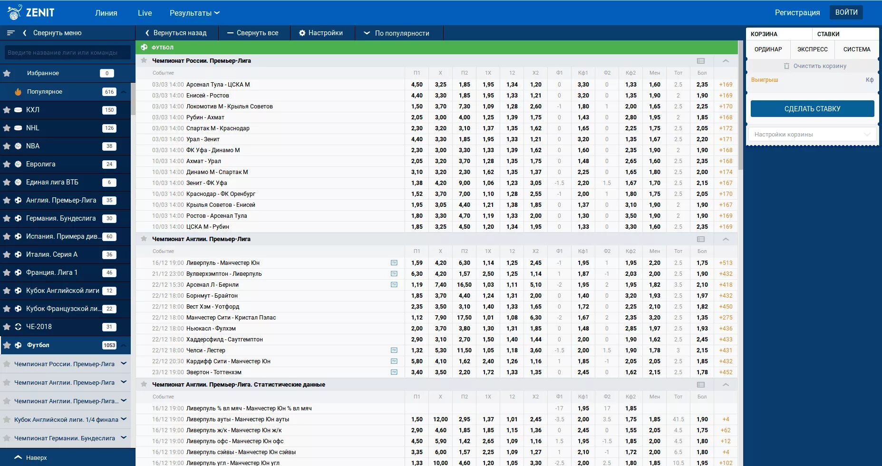Open the Результаты dropdown menu
882x466 pixels.
(194, 13)
